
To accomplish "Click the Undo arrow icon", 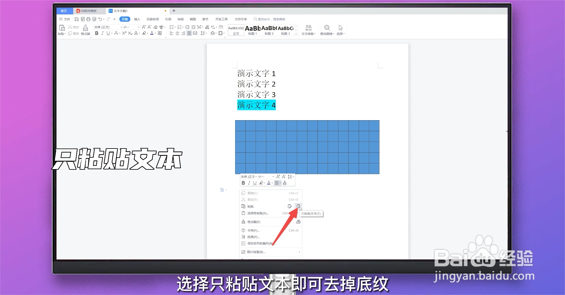I will coord(100,19).
